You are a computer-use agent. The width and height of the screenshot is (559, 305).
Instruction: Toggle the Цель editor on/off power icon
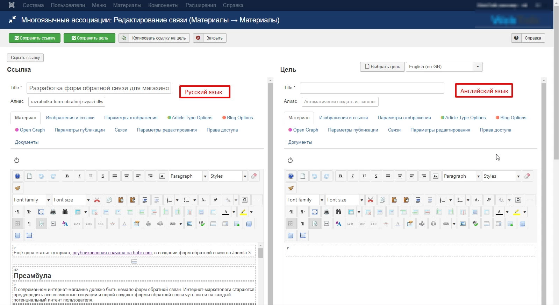click(x=290, y=160)
